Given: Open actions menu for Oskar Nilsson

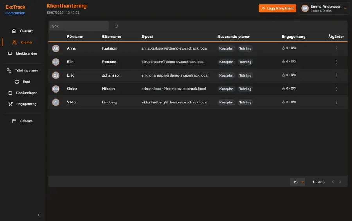Looking at the screenshot, I should 336,89.
